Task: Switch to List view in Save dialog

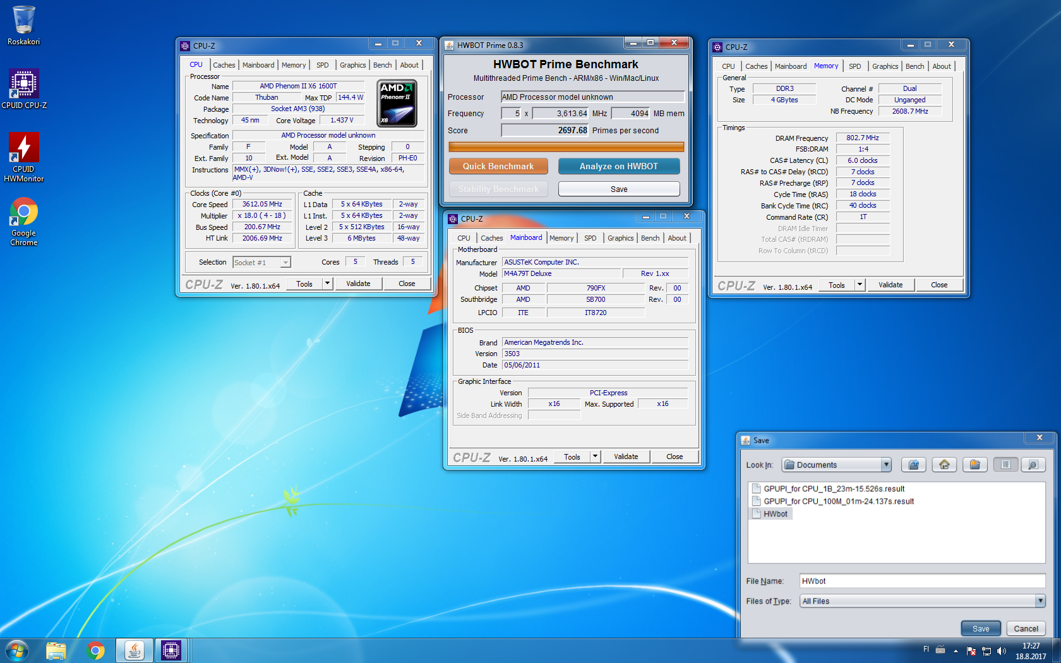Action: click(1006, 465)
